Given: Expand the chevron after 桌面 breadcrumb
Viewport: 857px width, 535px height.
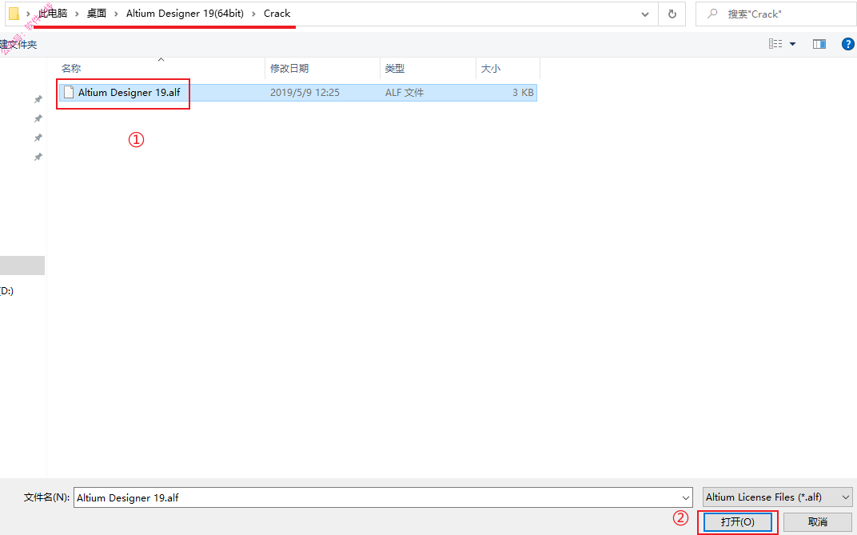Looking at the screenshot, I should point(116,14).
